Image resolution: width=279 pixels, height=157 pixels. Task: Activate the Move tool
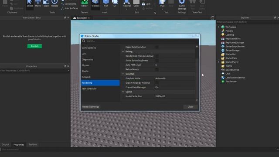(38, 3)
